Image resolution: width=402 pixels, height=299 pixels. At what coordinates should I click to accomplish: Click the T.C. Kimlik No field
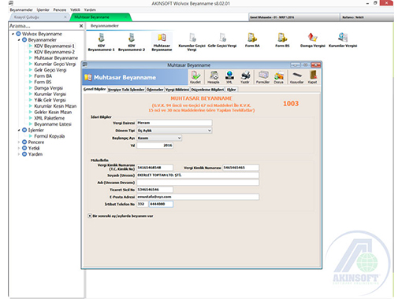click(154, 168)
